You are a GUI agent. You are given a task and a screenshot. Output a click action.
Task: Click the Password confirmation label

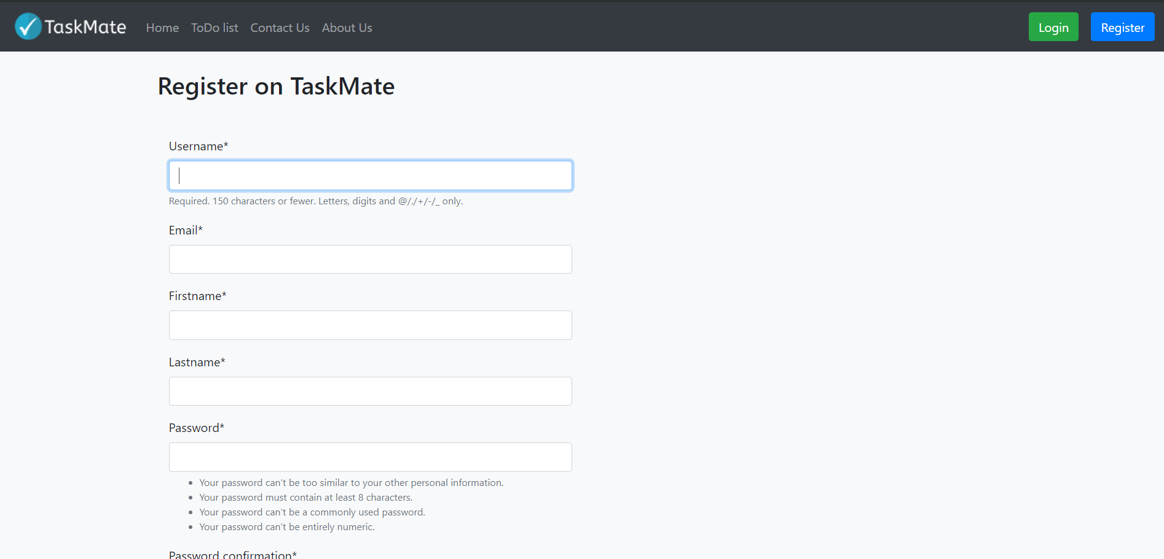pyautogui.click(x=232, y=553)
